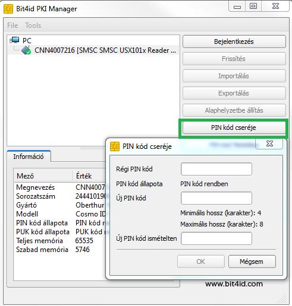The width and height of the screenshot is (292, 306).
Task: Click the smart card reader icon
Action: pos(26,50)
